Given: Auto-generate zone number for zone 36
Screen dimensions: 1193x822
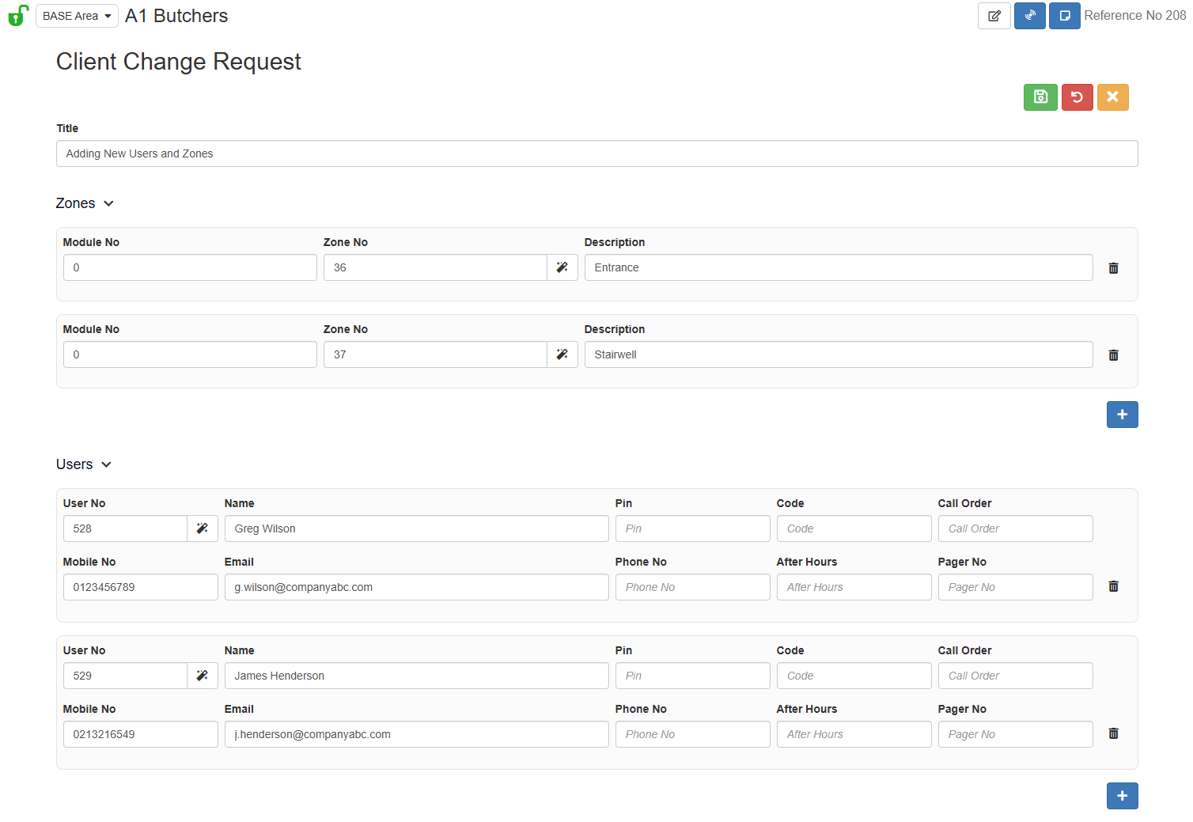Looking at the screenshot, I should pos(562,267).
